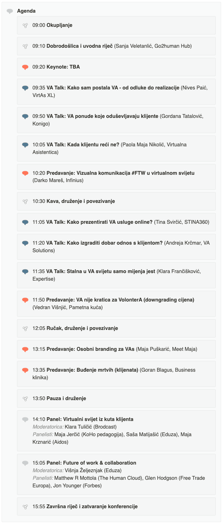Select the blue talk icon next to 10:05 session
223x524 pixels.
[x=25, y=145]
